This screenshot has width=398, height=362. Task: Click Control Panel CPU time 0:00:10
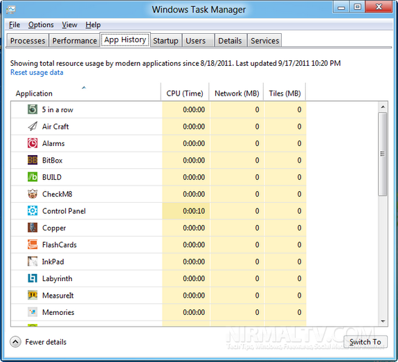click(x=186, y=211)
